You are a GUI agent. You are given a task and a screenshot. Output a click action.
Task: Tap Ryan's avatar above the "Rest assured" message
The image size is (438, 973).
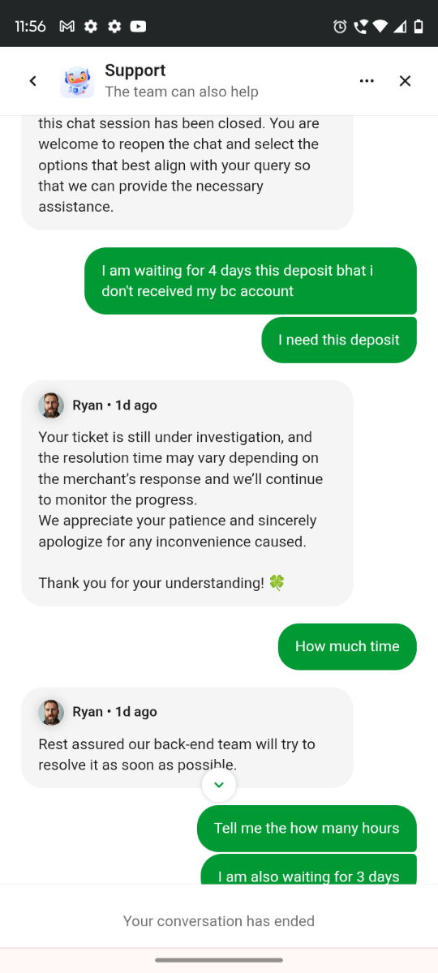point(51,712)
